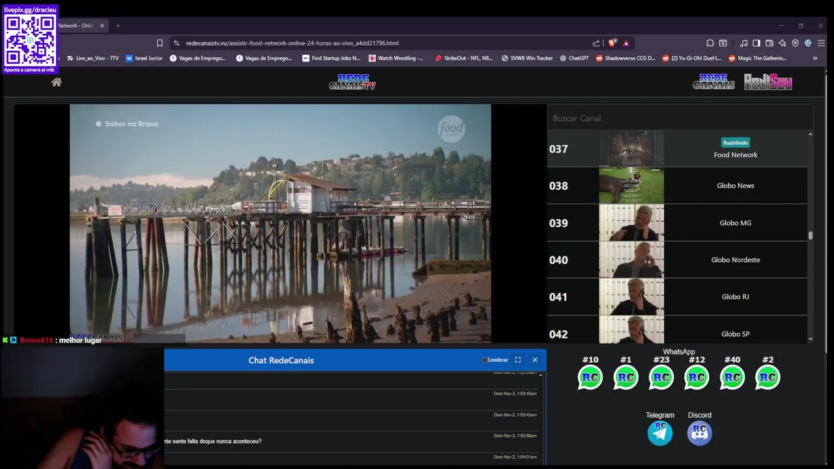834x469 pixels.
Task: Open WhatsApp group #10 icon
Action: 590,377
